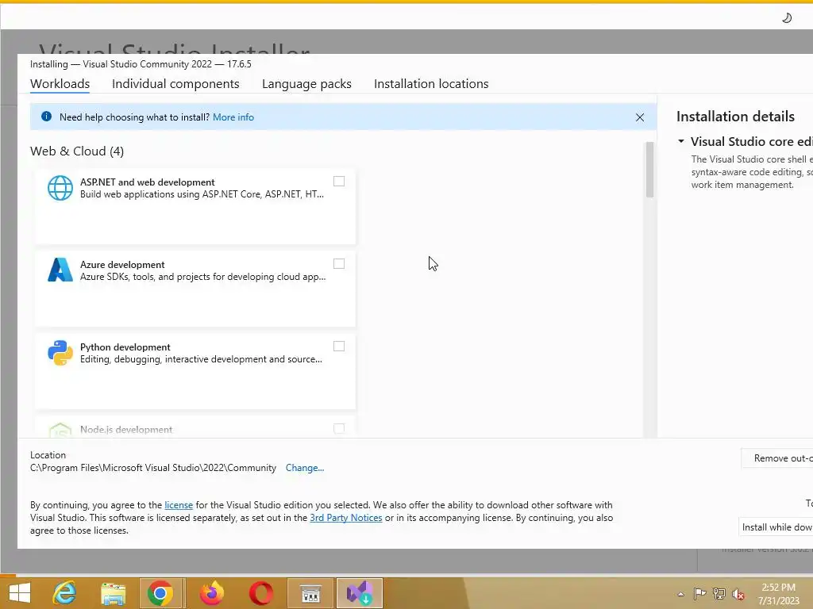Viewport: 813px width, 609px height.
Task: Open the Store app on the taskbar
Action: point(310,593)
